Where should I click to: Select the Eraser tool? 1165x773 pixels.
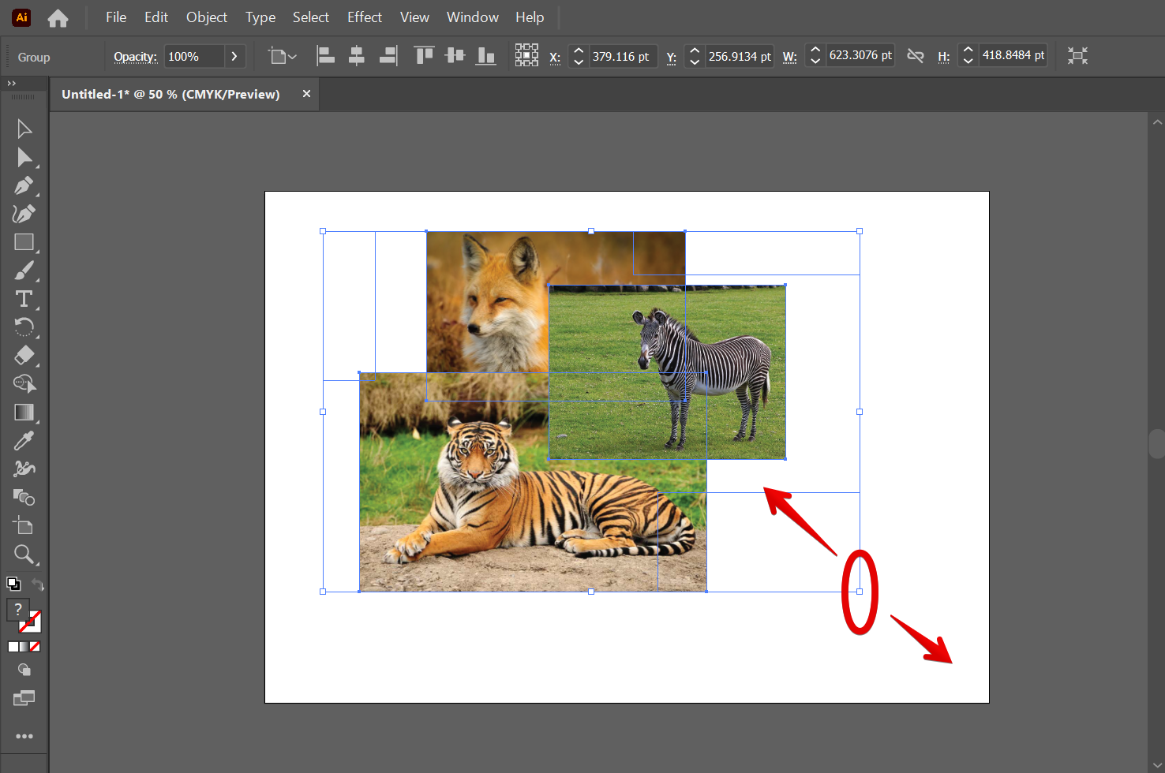(24, 356)
